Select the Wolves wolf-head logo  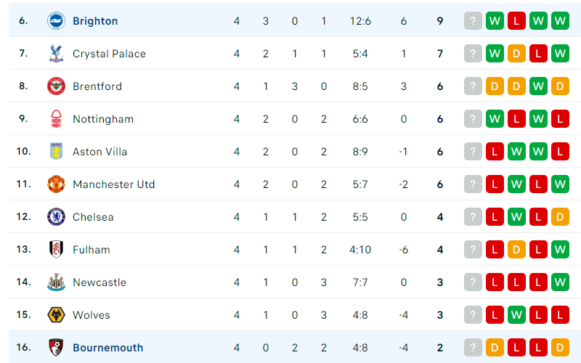tap(57, 315)
